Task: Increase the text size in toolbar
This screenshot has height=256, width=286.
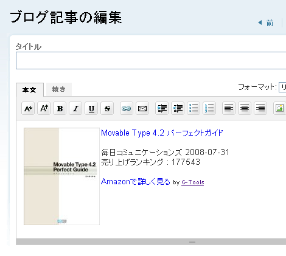Action: tap(44, 108)
